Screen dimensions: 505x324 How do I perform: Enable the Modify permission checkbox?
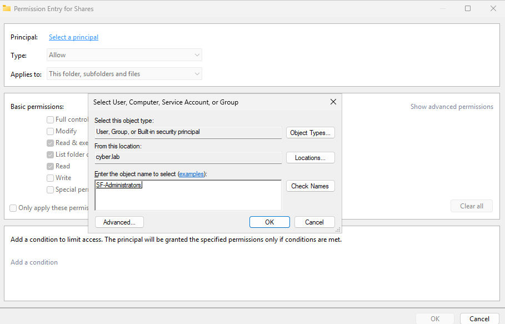pyautogui.click(x=51, y=131)
